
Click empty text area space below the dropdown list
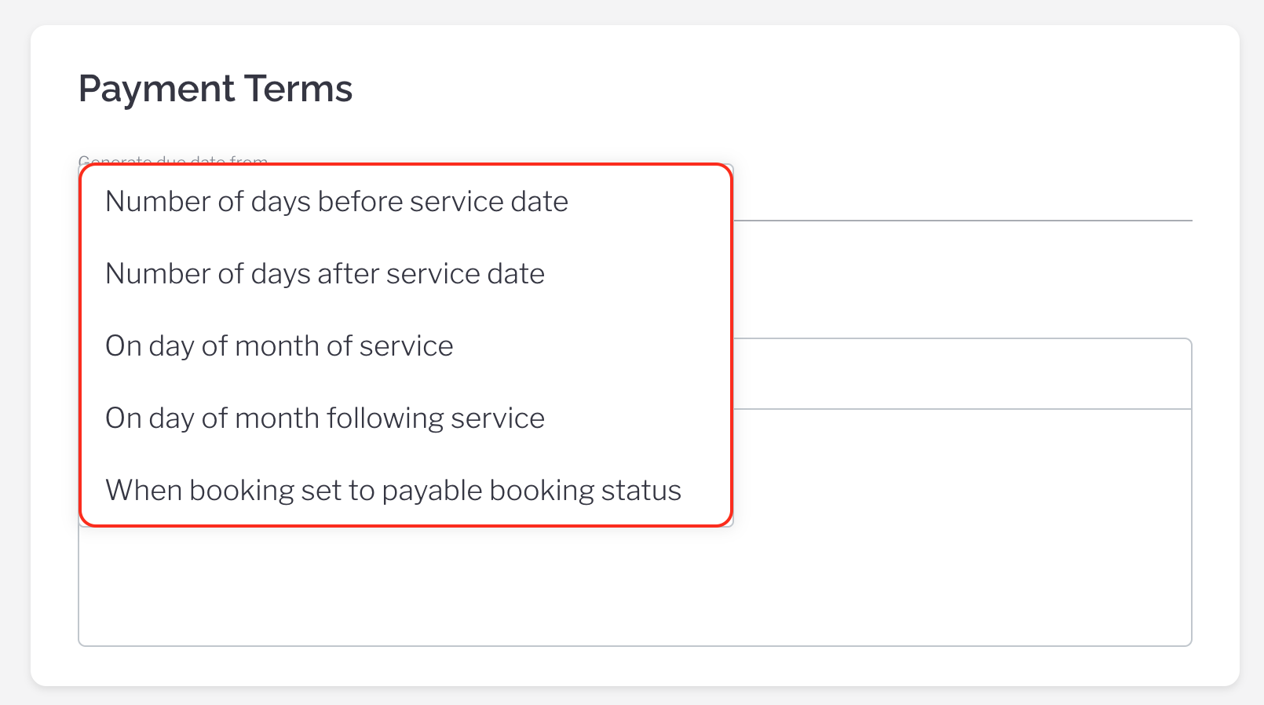[x=393, y=589]
